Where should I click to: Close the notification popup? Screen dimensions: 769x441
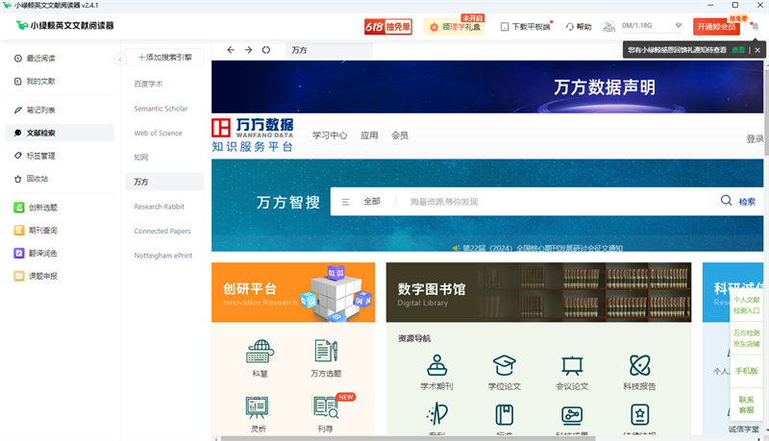click(x=757, y=50)
